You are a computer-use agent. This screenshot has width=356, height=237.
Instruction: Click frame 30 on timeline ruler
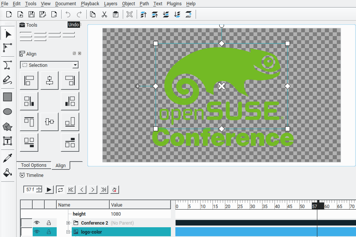click(x=252, y=206)
